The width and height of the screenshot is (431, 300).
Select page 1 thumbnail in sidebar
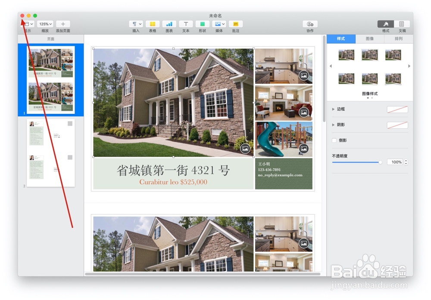(51, 80)
